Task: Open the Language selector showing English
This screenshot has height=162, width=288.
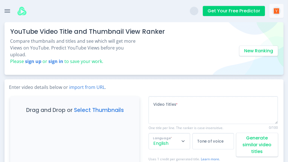Action: [x=169, y=141]
